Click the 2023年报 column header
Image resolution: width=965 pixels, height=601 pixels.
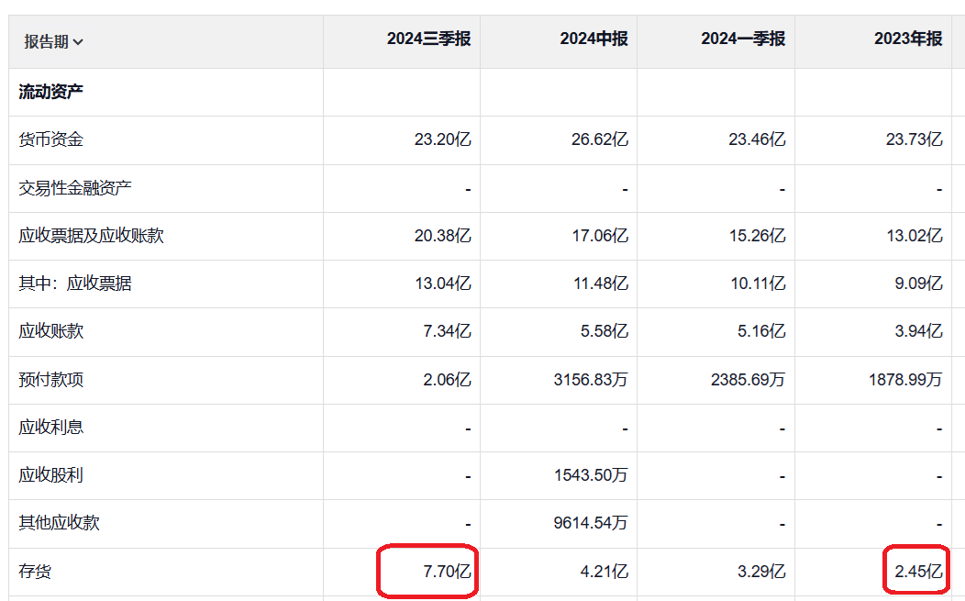[x=908, y=39]
